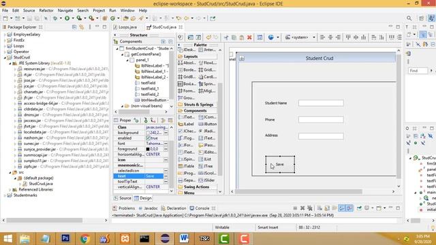436x245 pixels.
Task: Choose the Absolute layout in the Palette
Action: point(187,63)
